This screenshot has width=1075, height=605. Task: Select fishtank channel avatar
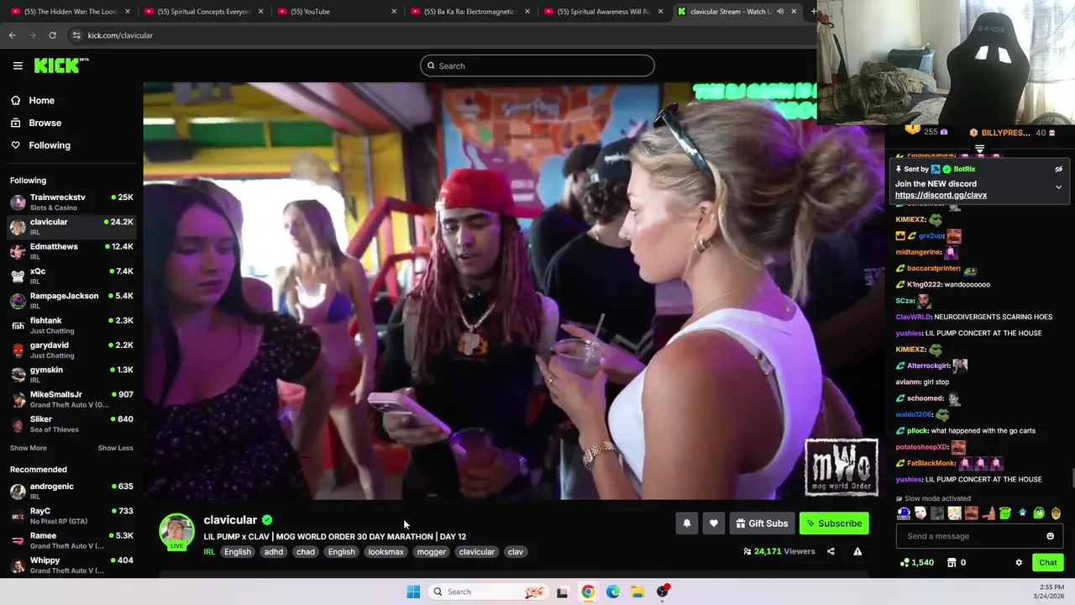pyautogui.click(x=18, y=325)
